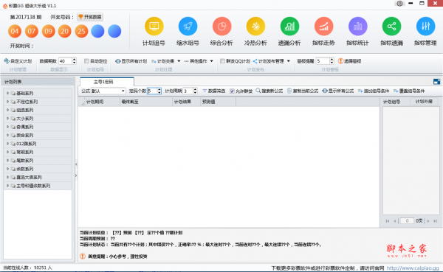Viewport: 443px width, 272px height.
Task: Open 冷热分析 (hot-cold analysis) yellow icon
Action: point(255,27)
